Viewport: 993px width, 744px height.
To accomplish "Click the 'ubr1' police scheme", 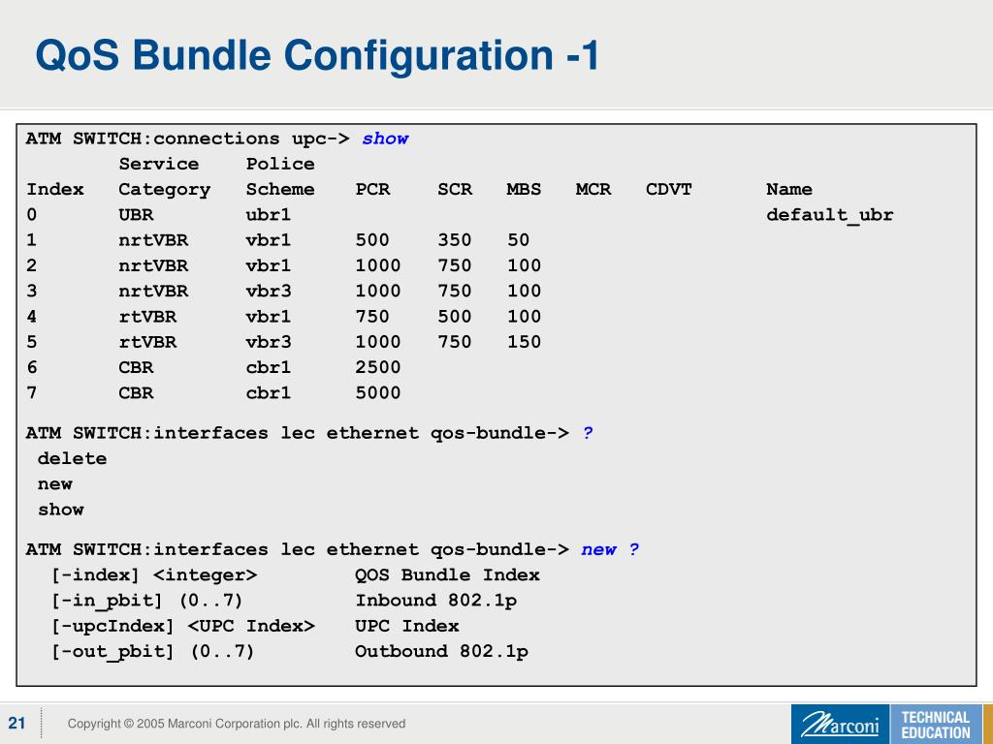I will pos(268,214).
